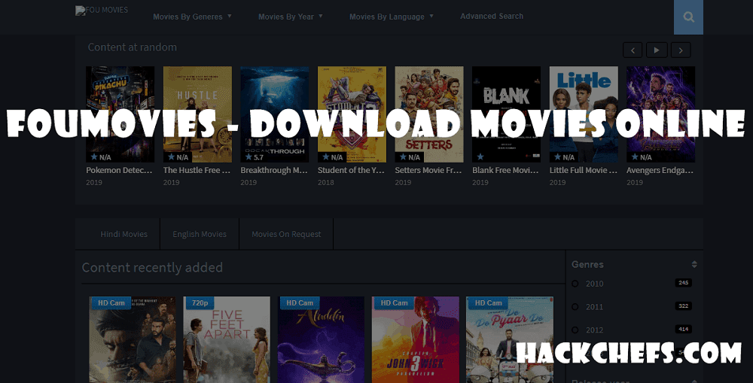Open Avengers Endgame poster
The width and height of the screenshot is (753, 383).
pos(661,114)
